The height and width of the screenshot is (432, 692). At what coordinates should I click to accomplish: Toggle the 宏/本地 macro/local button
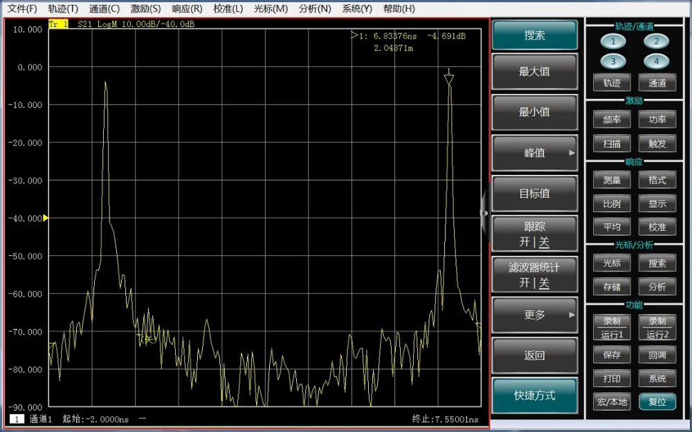point(612,402)
